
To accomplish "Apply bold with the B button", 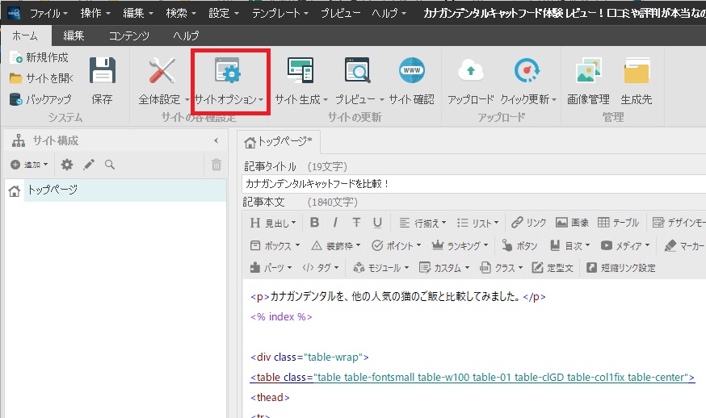I will [x=314, y=222].
